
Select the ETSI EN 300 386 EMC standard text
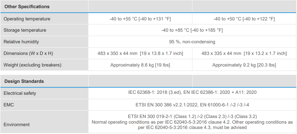(192, 105)
